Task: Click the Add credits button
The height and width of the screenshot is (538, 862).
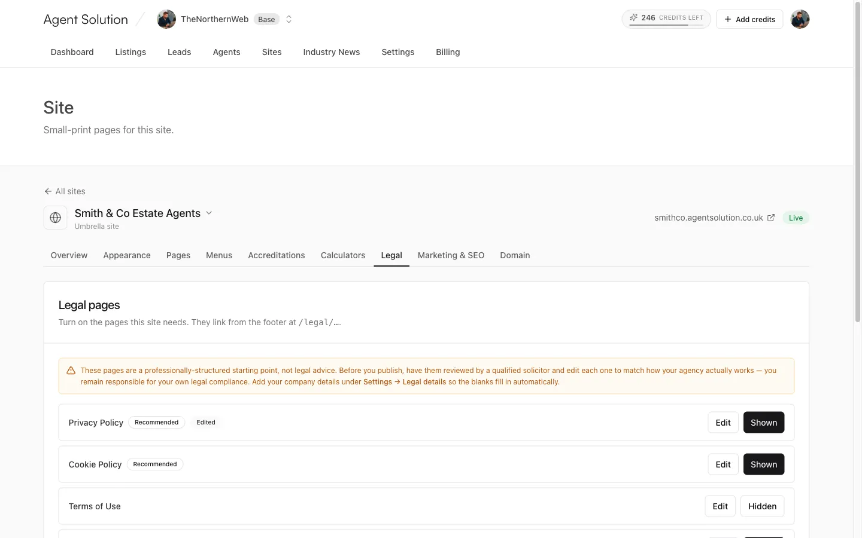Action: pyautogui.click(x=749, y=19)
